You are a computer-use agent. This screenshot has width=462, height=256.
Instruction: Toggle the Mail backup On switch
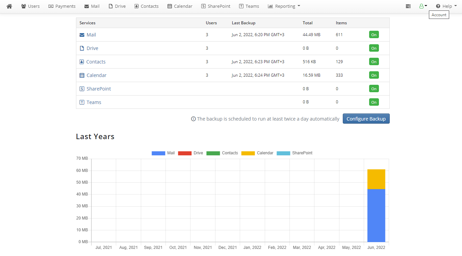click(374, 35)
